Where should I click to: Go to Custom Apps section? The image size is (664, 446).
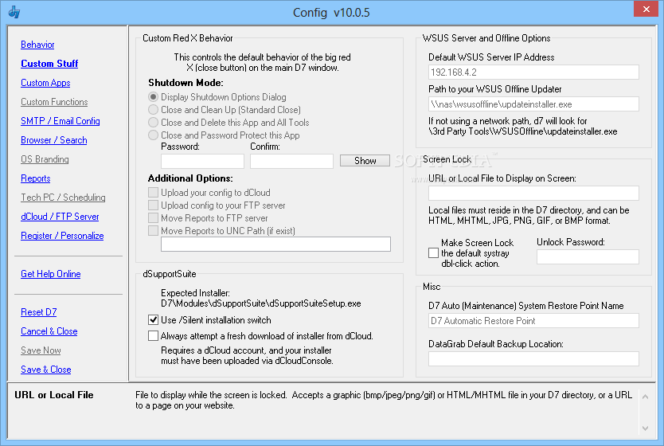[x=45, y=83]
